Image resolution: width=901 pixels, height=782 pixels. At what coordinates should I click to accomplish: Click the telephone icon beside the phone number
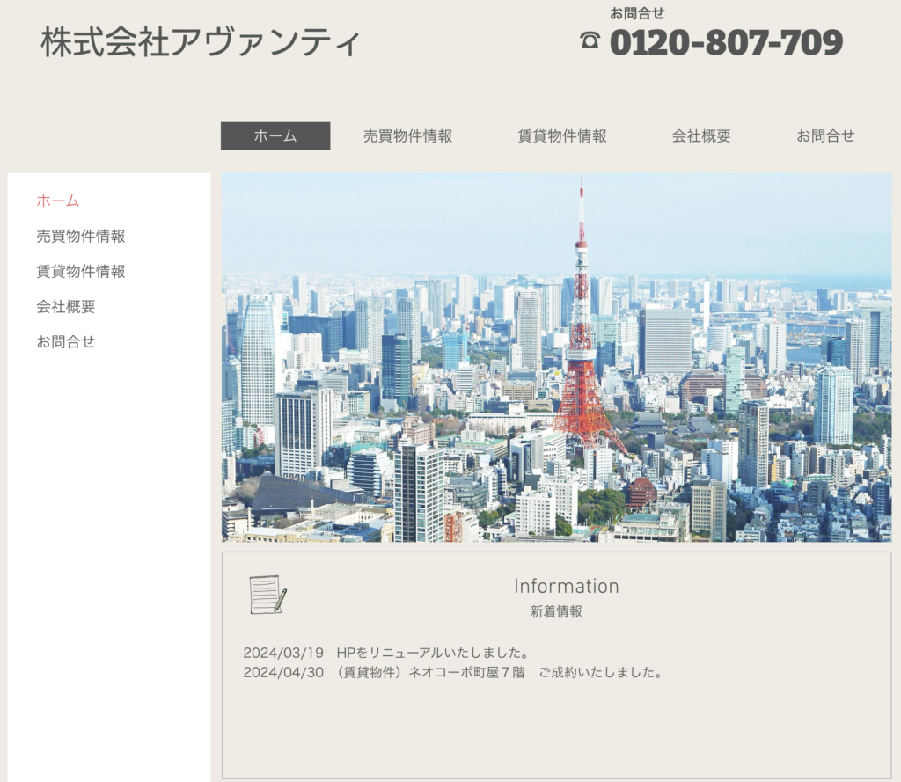(x=590, y=40)
